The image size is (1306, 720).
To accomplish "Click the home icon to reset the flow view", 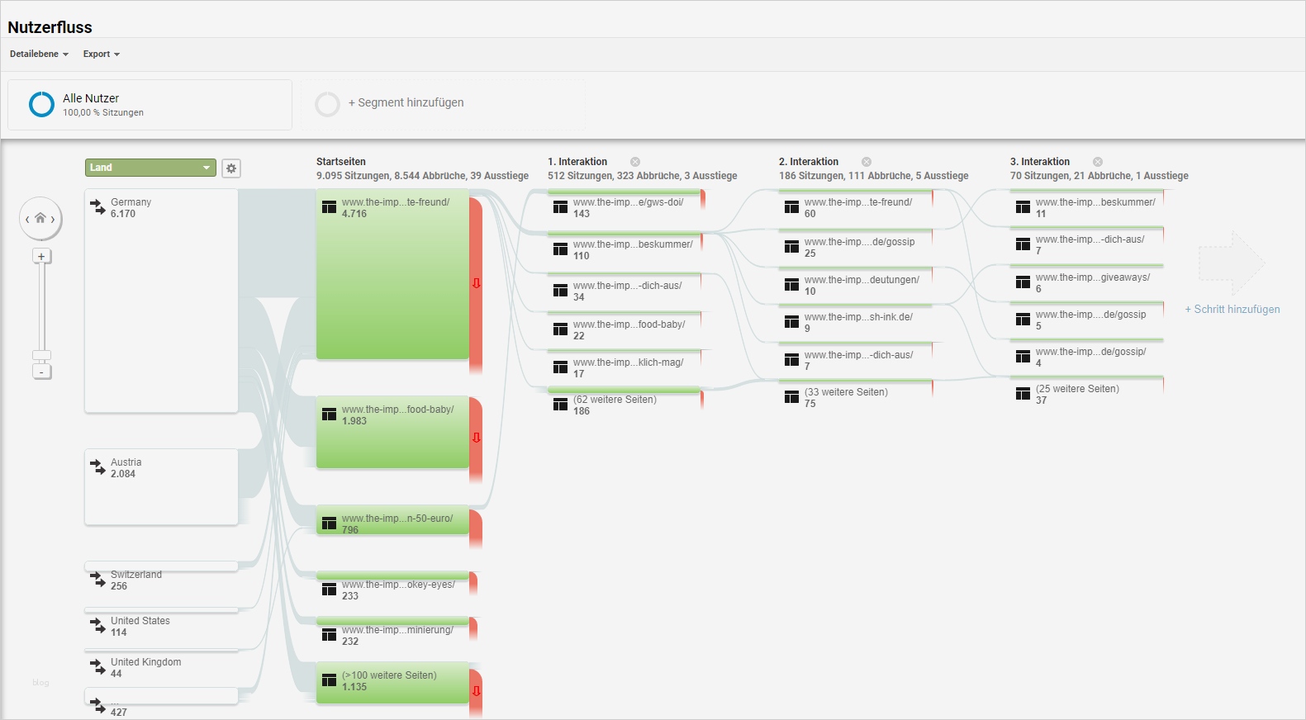I will [40, 219].
